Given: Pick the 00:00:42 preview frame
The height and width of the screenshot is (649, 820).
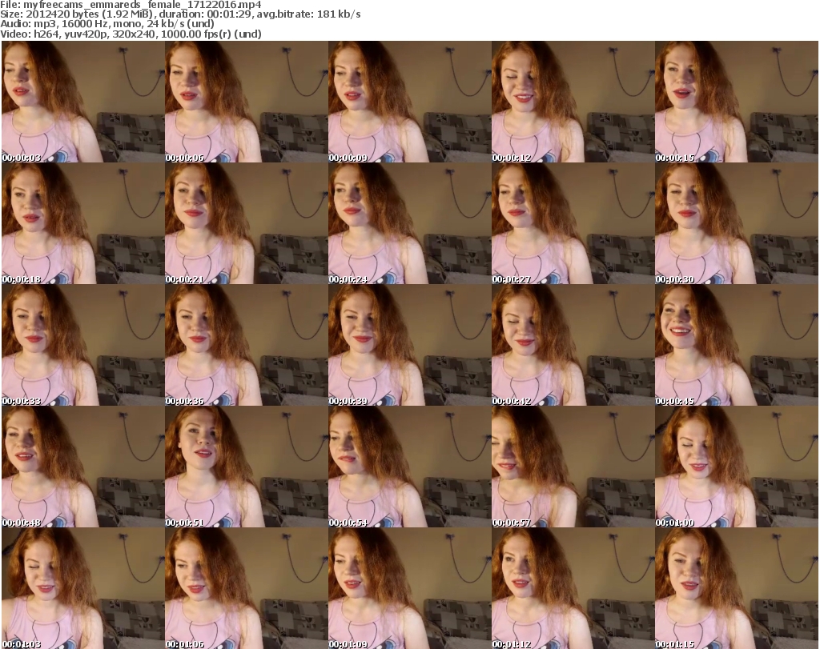Looking at the screenshot, I should (573, 346).
